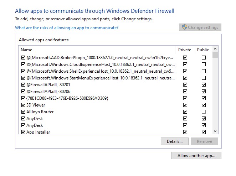Toggle Private for the {78E1CD88...} entry

[x=185, y=98]
